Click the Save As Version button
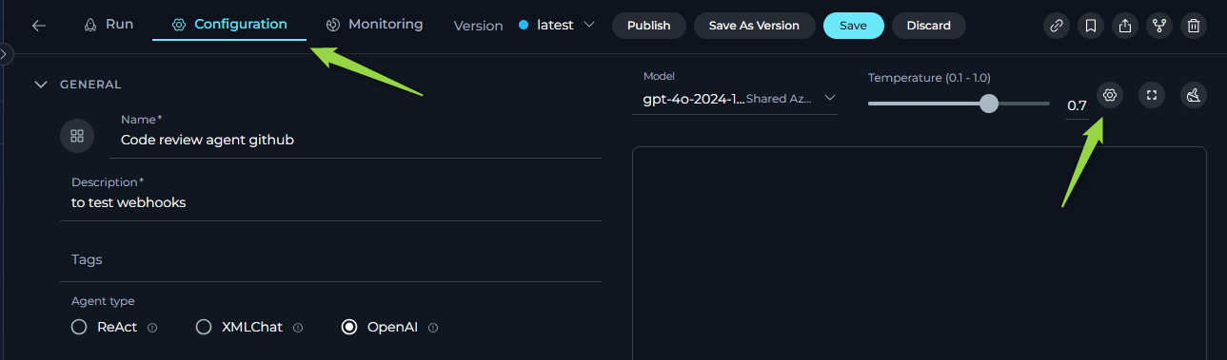Viewport: 1227px width, 360px height. pyautogui.click(x=755, y=26)
